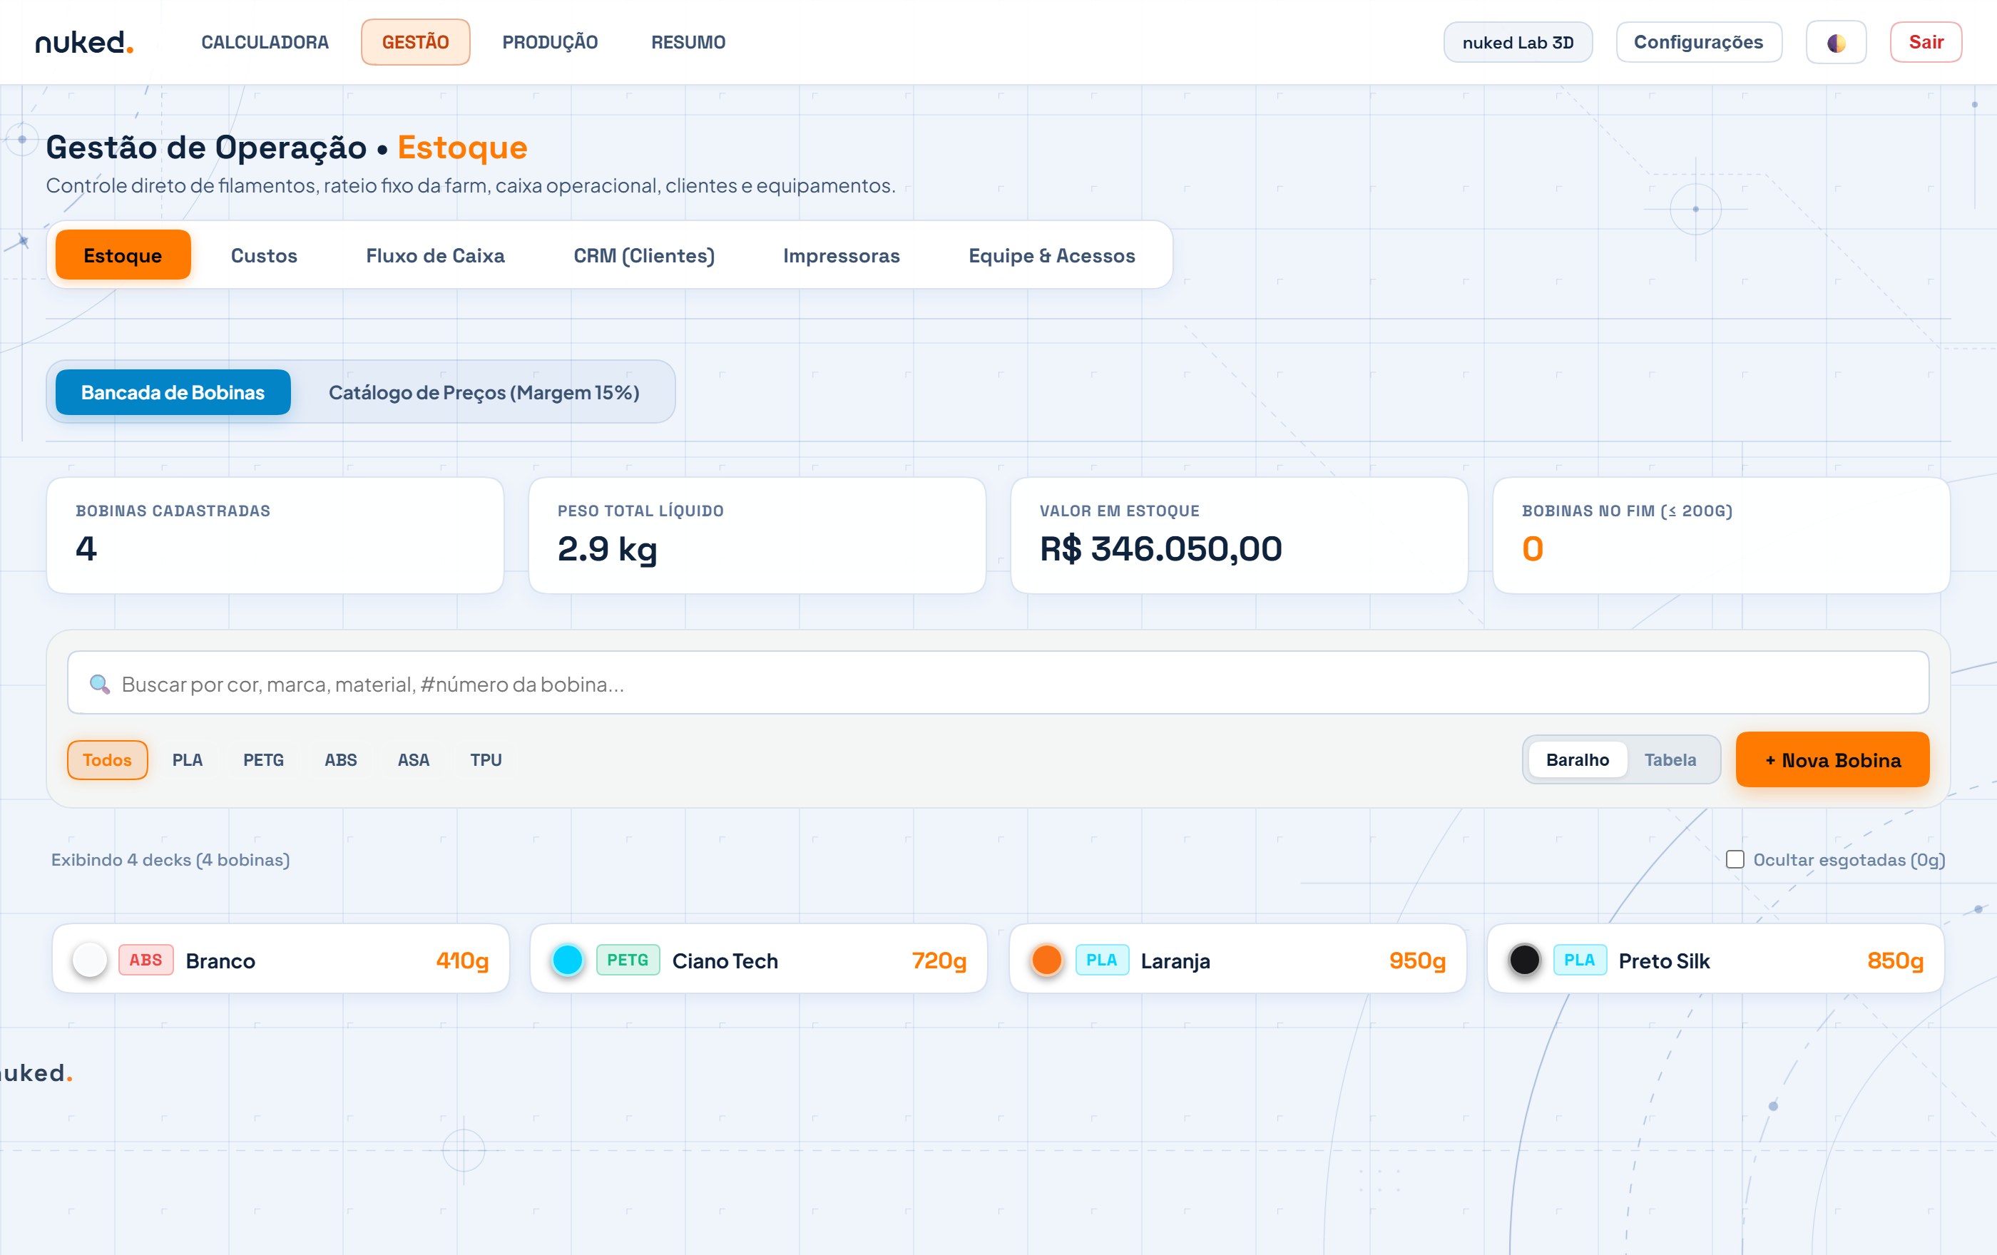Switch to the Tabela view
Screen dimensions: 1997x1255
1670,759
